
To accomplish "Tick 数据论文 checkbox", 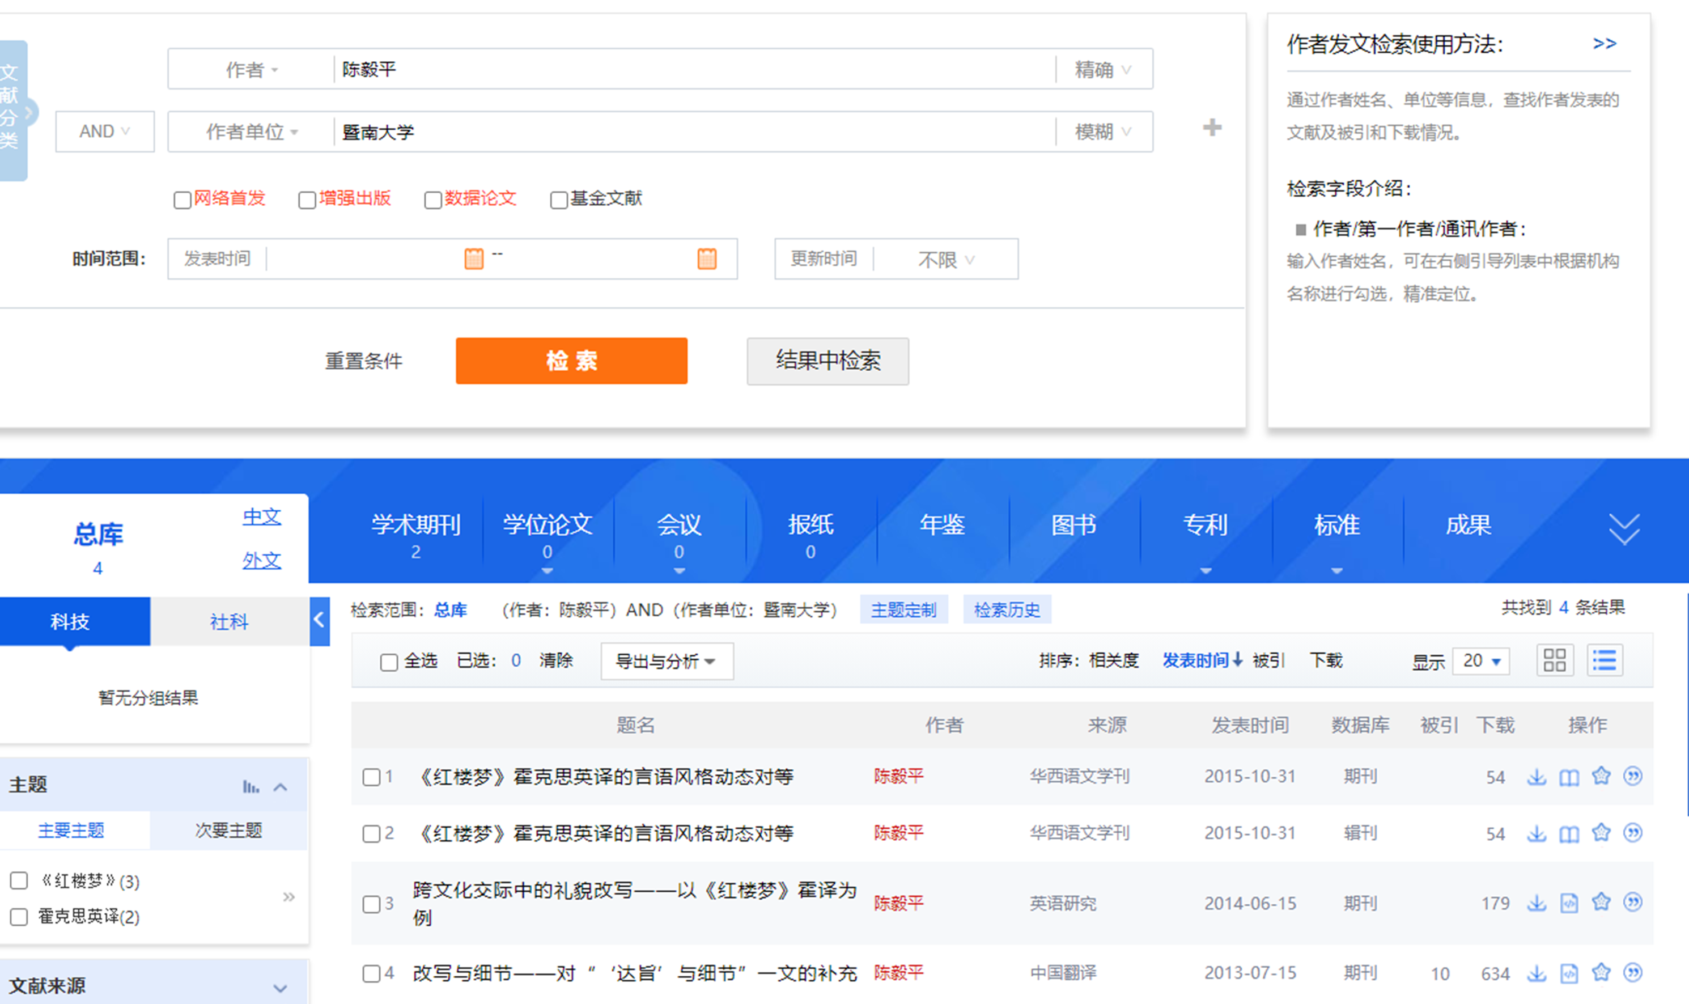I will pyautogui.click(x=432, y=200).
